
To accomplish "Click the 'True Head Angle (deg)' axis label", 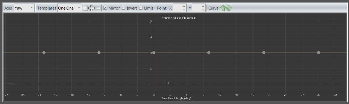I will tap(176, 98).
